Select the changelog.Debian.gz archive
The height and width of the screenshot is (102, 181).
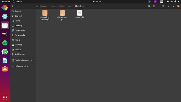[x=45, y=15]
